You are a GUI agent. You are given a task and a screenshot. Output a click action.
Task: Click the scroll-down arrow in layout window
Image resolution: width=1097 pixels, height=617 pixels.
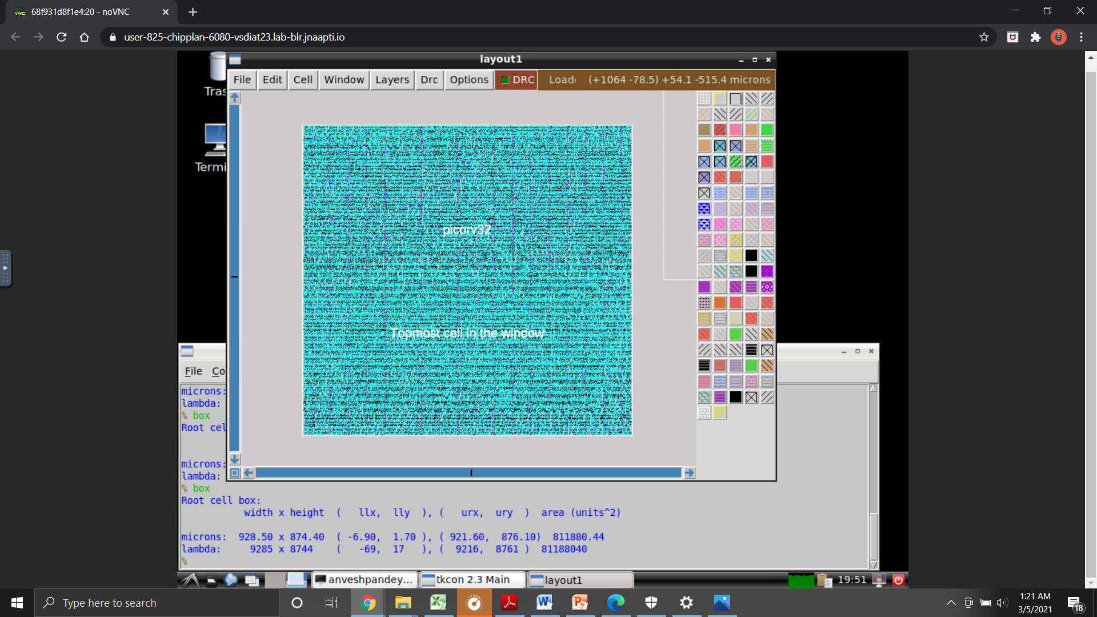pyautogui.click(x=234, y=459)
